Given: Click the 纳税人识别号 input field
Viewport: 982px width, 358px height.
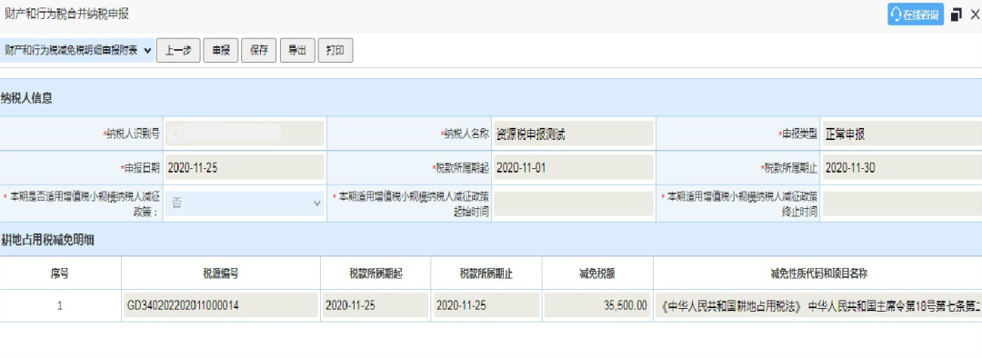Looking at the screenshot, I should [245, 134].
